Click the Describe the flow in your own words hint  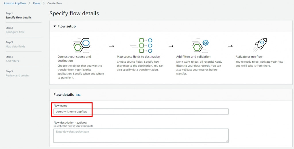73,126
